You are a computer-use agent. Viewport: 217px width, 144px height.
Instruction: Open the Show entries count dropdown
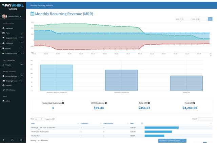[x=39, y=119]
